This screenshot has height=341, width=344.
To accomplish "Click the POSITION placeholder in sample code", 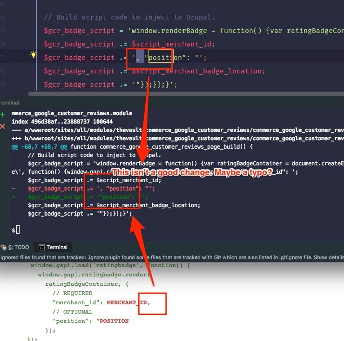I will (x=115, y=321).
